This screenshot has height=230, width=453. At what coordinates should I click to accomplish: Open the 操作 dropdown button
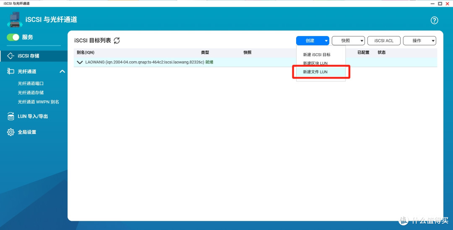[419, 41]
